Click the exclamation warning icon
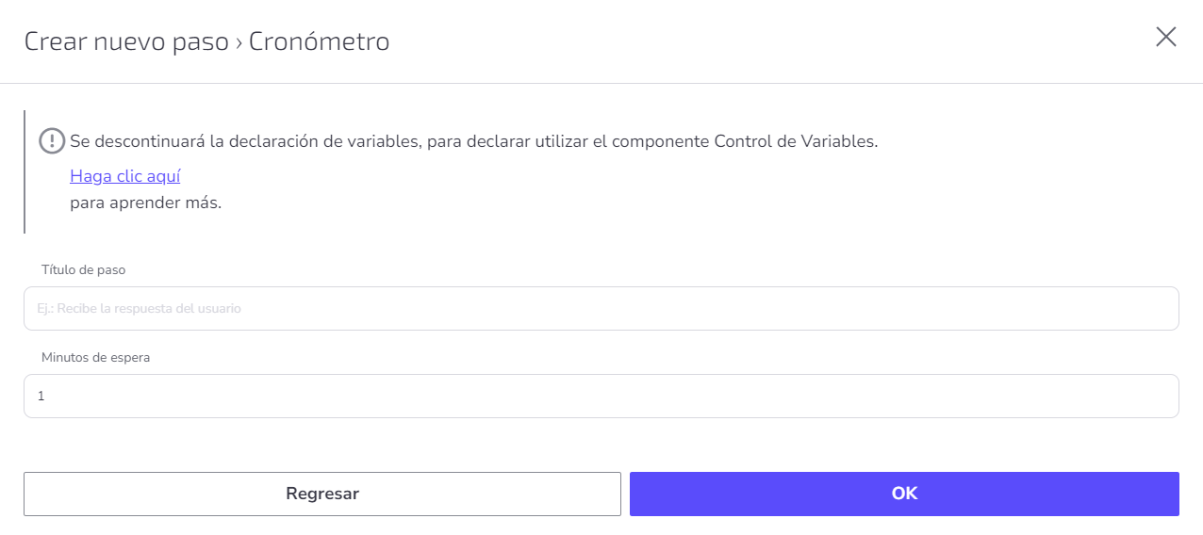The width and height of the screenshot is (1203, 535). pyautogui.click(x=51, y=141)
